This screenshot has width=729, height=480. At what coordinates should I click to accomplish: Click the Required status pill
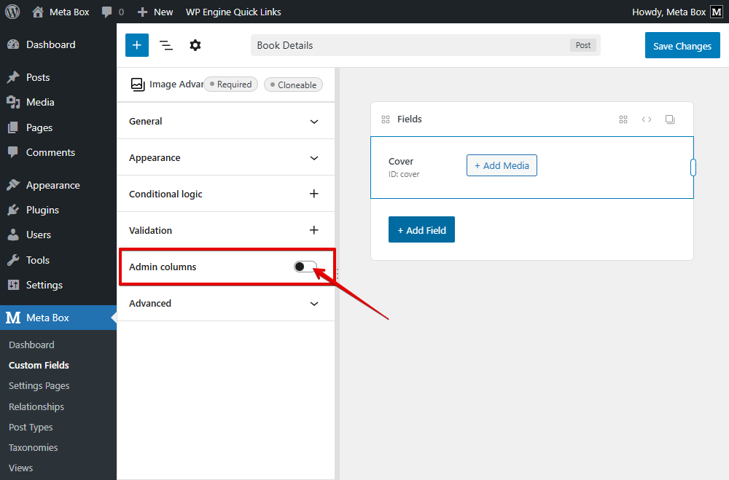(230, 84)
